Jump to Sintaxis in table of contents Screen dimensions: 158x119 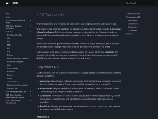coord(129,34)
